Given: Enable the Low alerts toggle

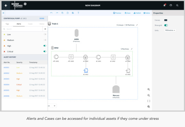Looking at the screenshot, I should 45,34.
